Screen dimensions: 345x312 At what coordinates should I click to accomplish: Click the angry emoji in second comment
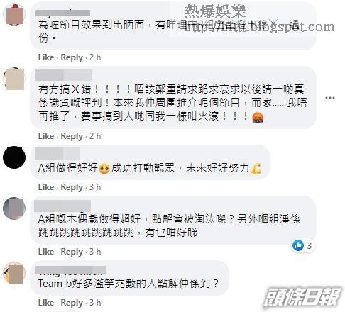(258, 117)
